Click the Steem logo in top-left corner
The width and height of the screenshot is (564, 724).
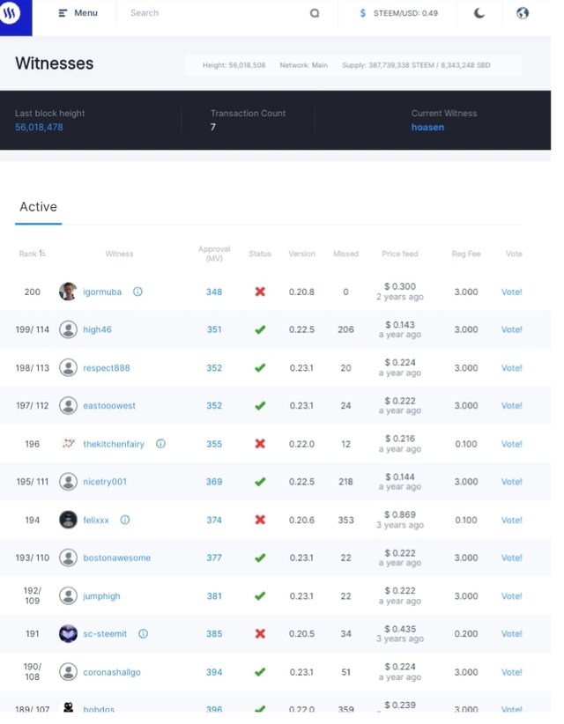(11, 12)
